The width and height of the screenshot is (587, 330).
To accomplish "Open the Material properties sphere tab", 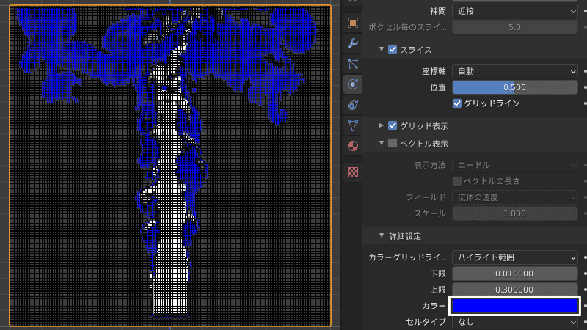I will [x=353, y=145].
